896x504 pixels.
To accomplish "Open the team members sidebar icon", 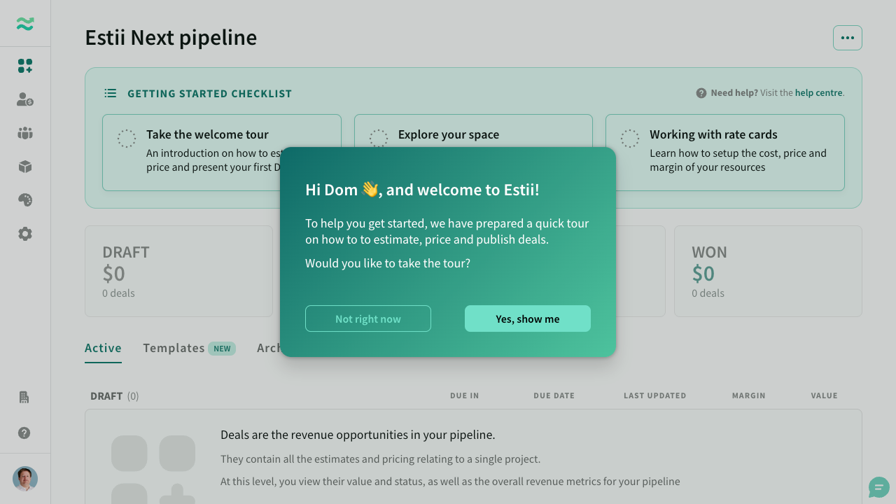I will [x=25, y=133].
